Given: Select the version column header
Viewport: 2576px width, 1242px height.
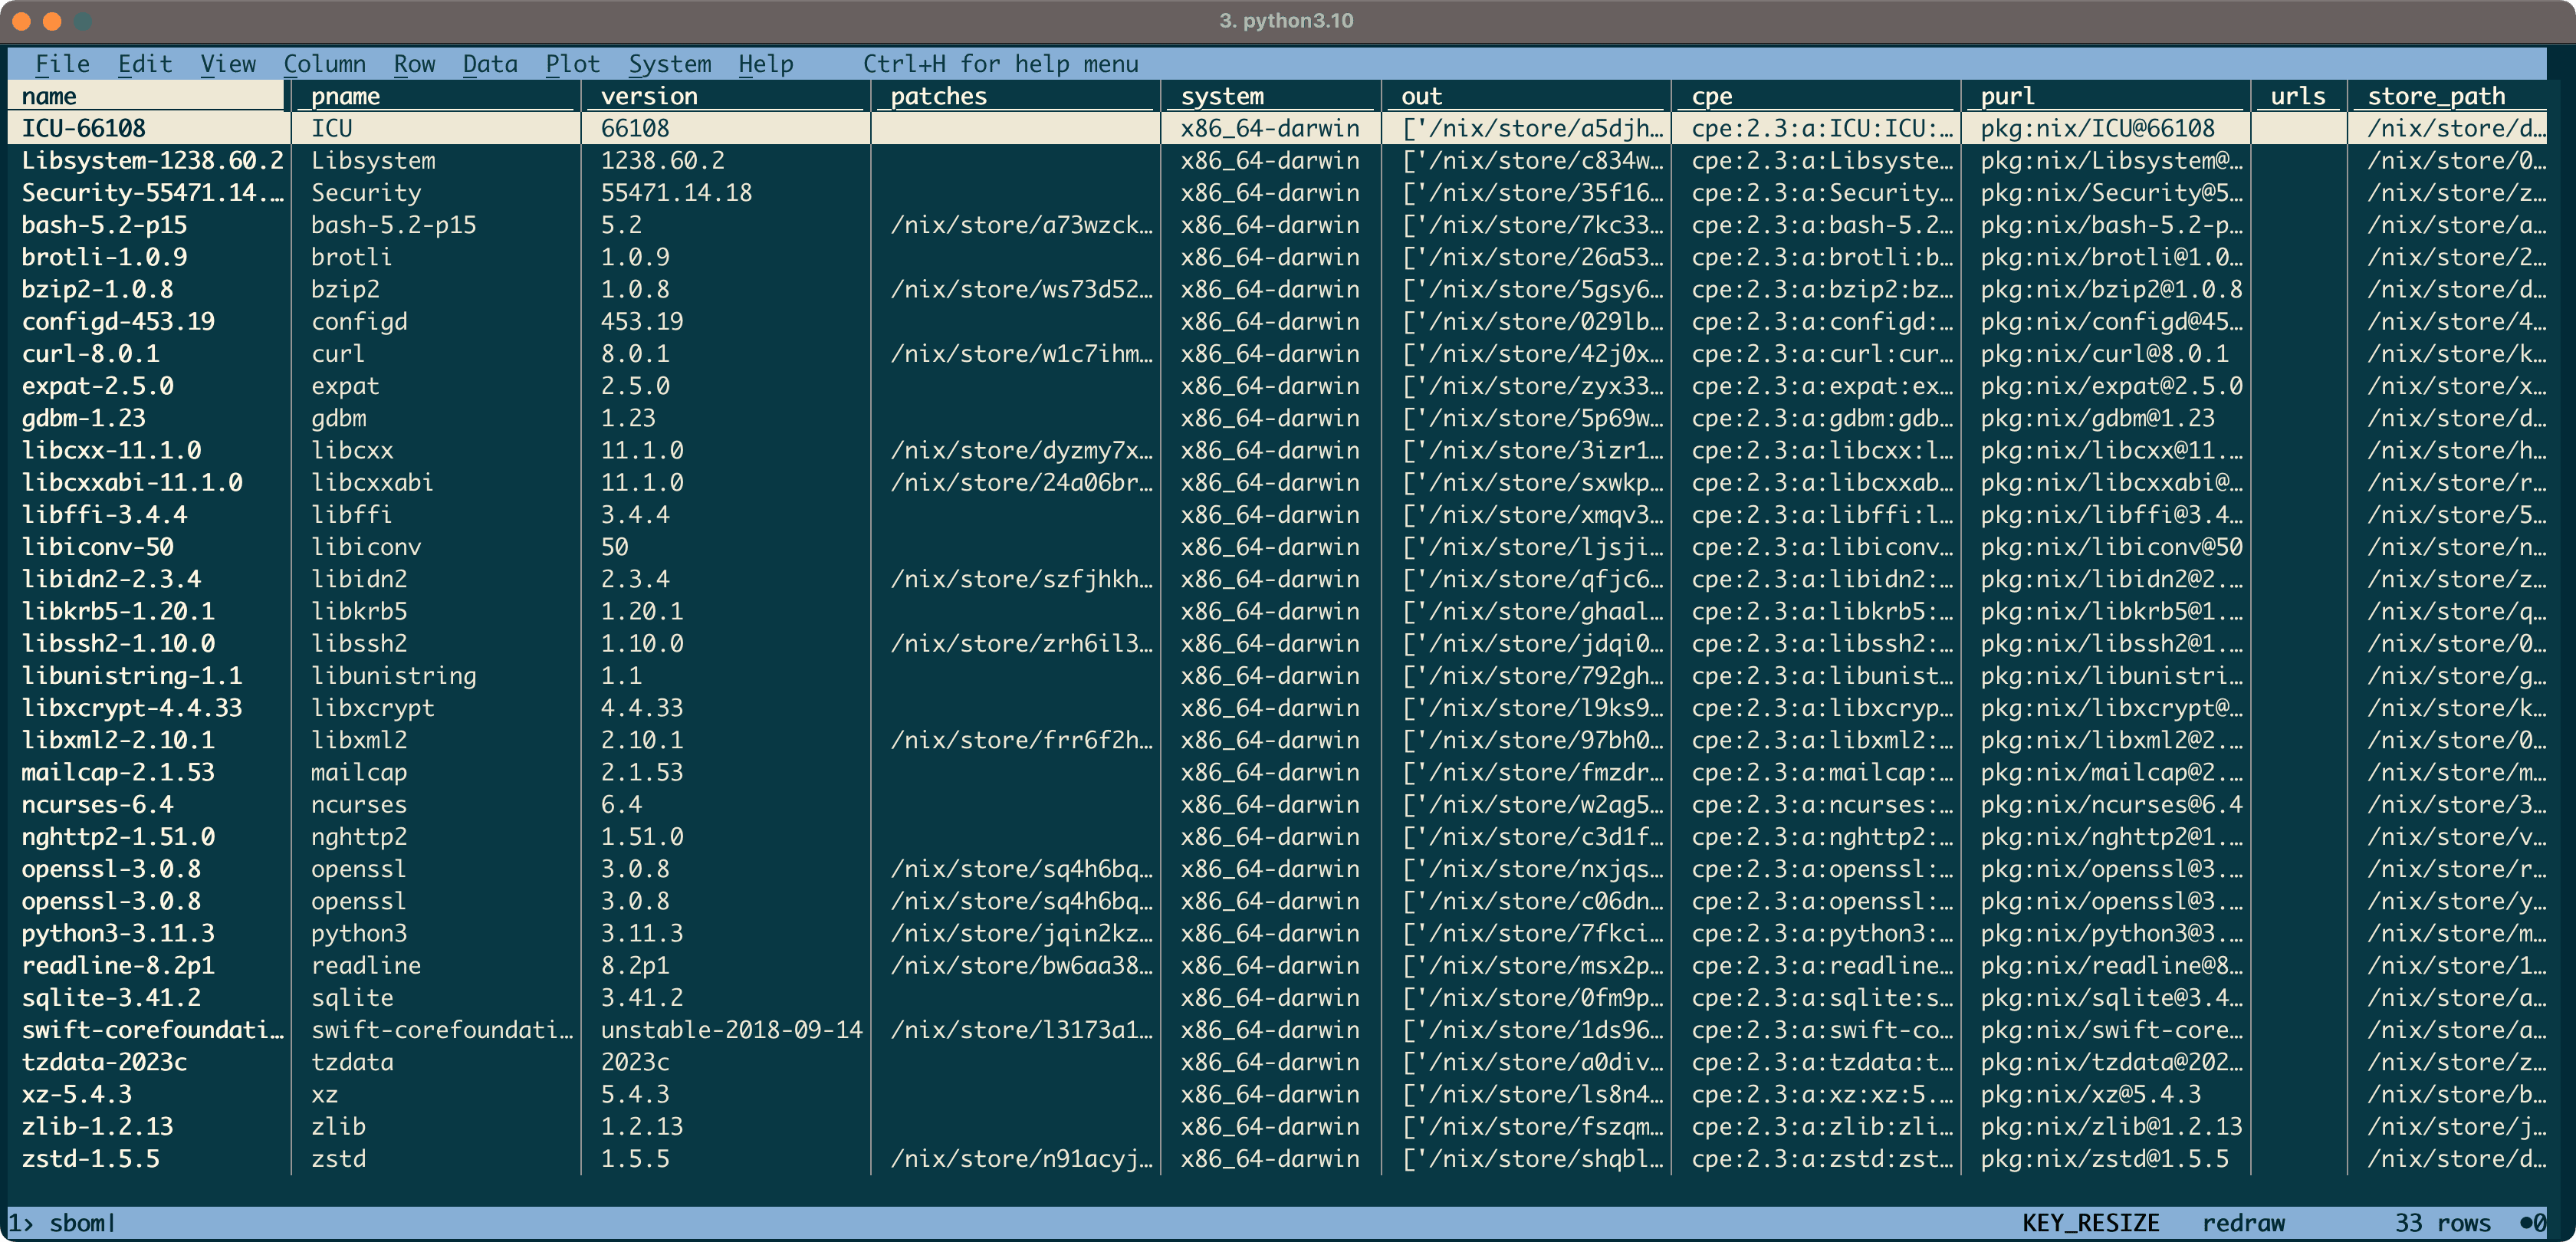Looking at the screenshot, I should (648, 95).
